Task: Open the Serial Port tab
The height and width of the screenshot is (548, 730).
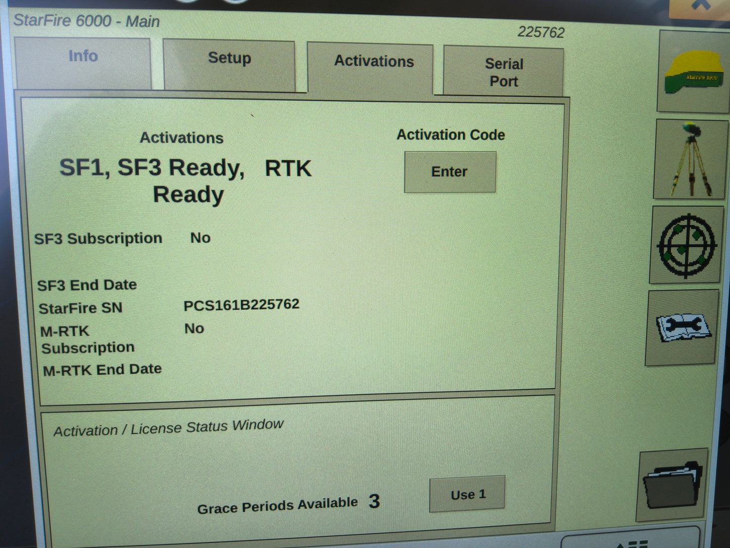Action: pyautogui.click(x=504, y=71)
